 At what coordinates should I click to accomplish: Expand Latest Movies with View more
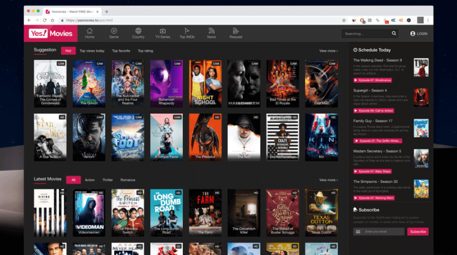coord(328,180)
